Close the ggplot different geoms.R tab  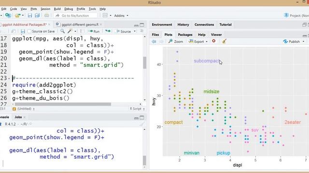[x=101, y=25]
